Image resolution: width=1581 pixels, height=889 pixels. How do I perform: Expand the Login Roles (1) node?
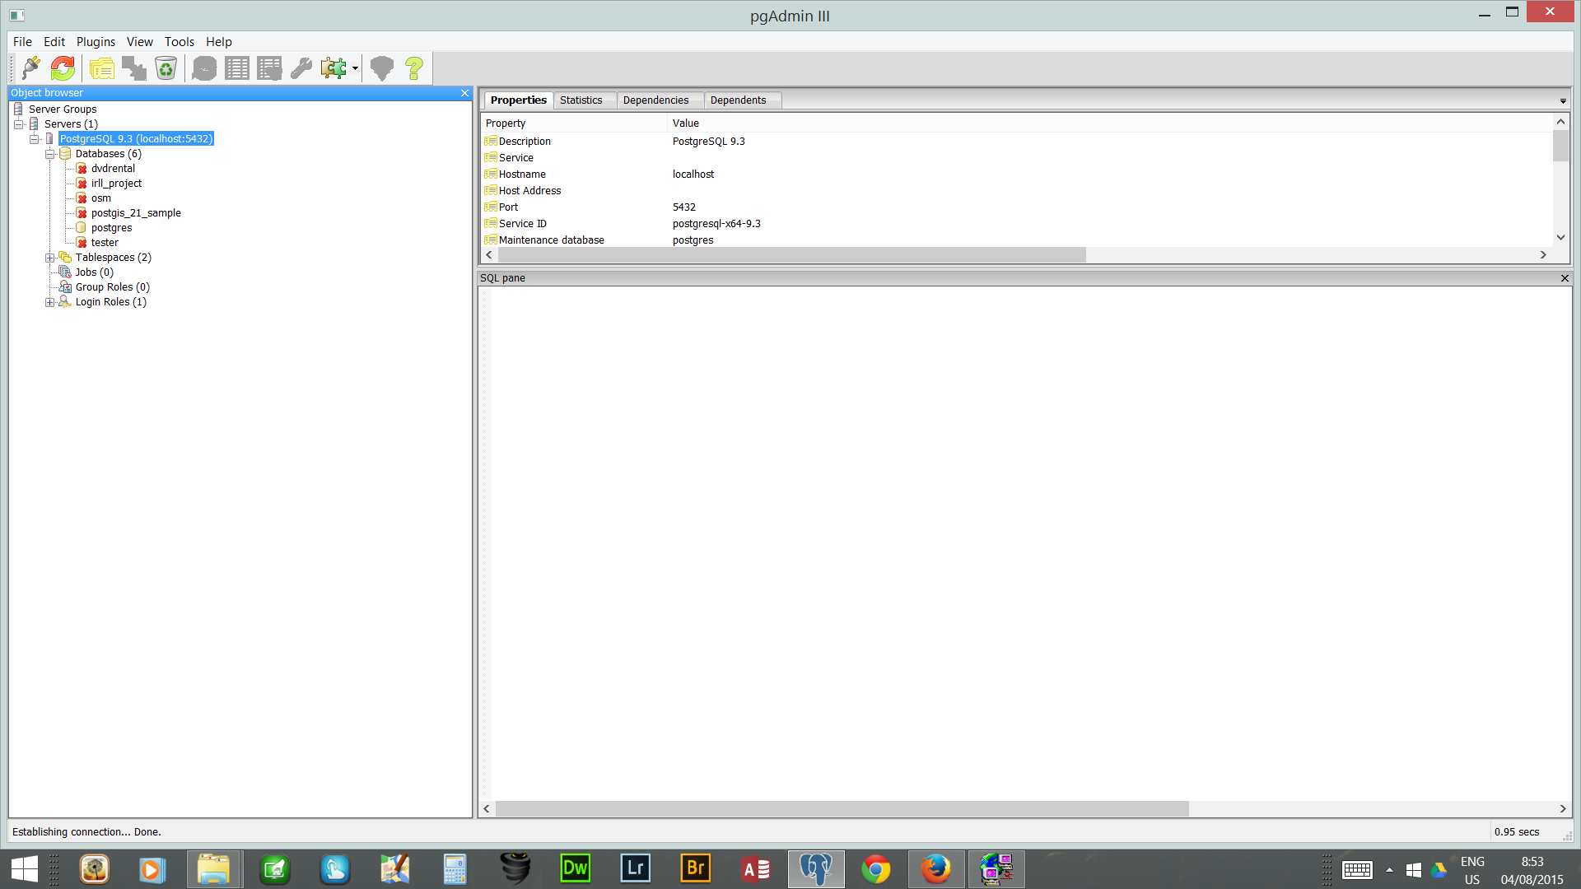click(49, 302)
